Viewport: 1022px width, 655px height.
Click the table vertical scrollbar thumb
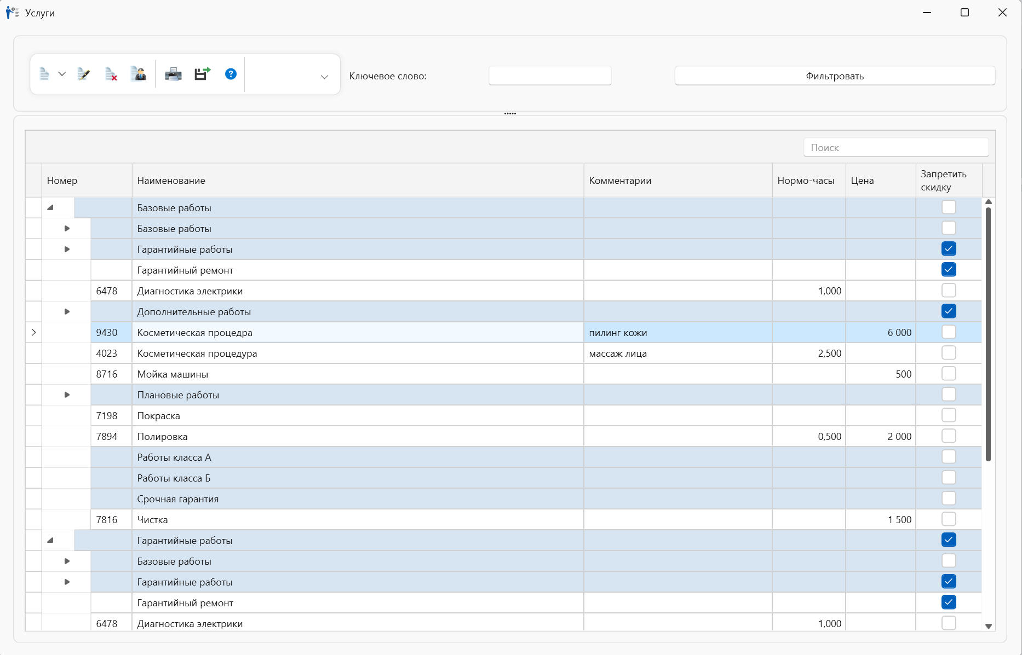(x=988, y=334)
